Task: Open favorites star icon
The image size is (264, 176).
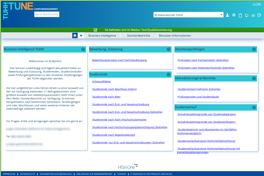Action: click(81, 36)
